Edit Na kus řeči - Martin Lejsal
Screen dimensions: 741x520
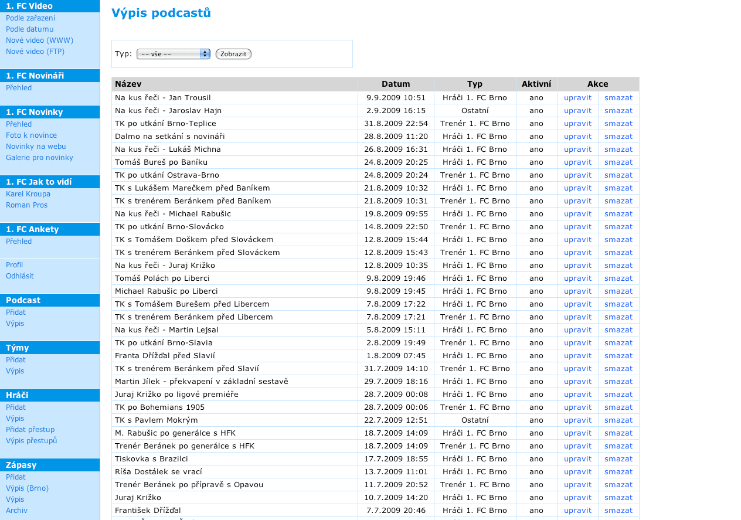[x=577, y=330]
